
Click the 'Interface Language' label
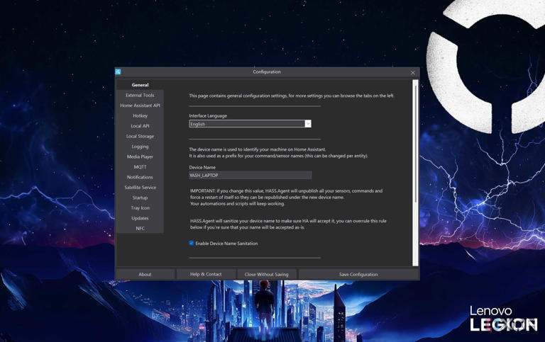point(208,116)
